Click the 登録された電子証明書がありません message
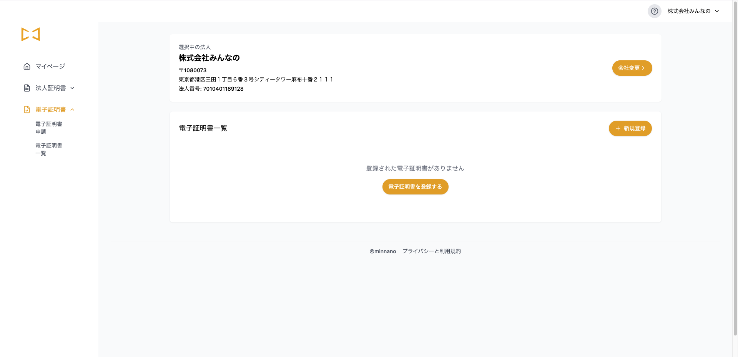This screenshot has width=738, height=357. [415, 168]
